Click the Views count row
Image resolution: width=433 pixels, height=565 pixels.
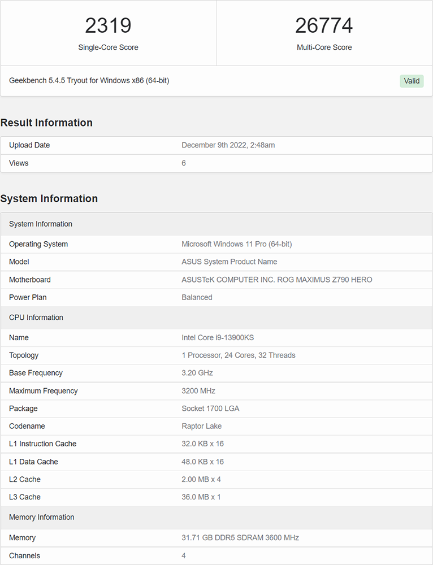pyautogui.click(x=216, y=163)
